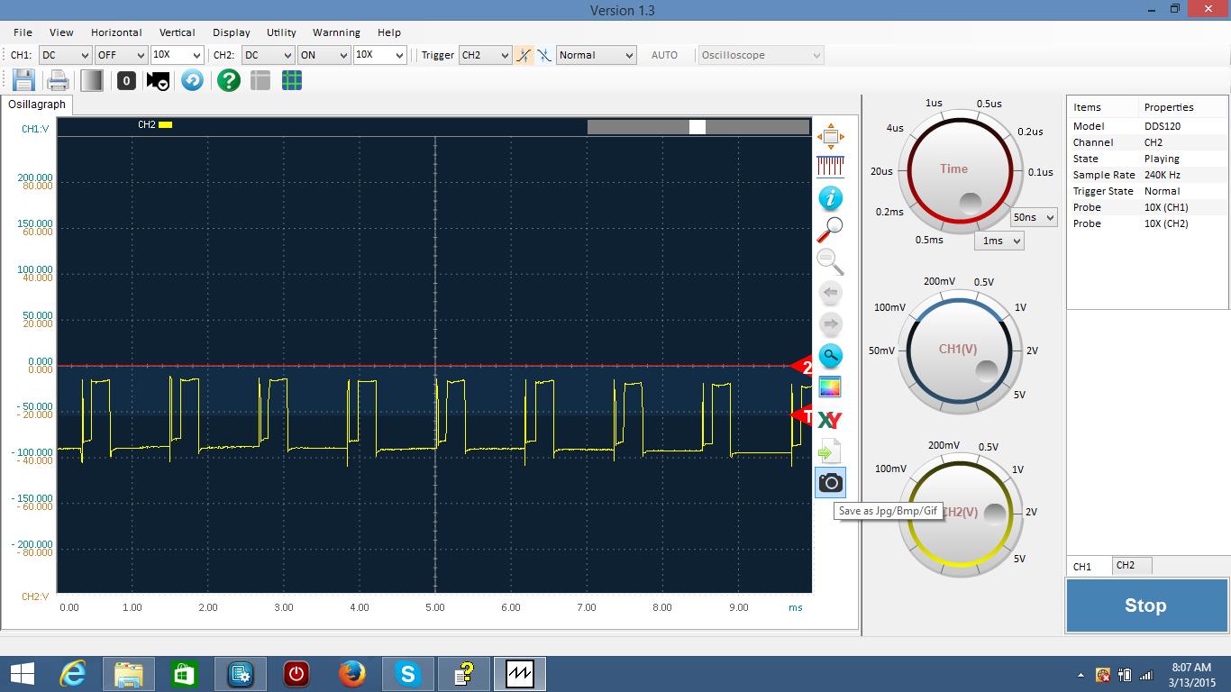Toggle the AUTO trigger button
Screen dimensions: 1231x692
[x=664, y=55]
